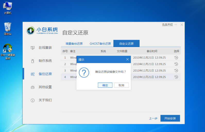Select the 回收站 recycle bin icon
The image size is (205, 132).
[x=7, y=27]
